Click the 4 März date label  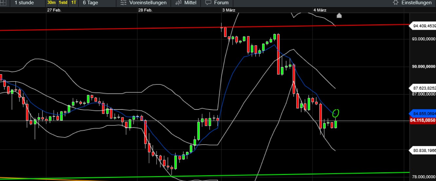[x=320, y=10]
